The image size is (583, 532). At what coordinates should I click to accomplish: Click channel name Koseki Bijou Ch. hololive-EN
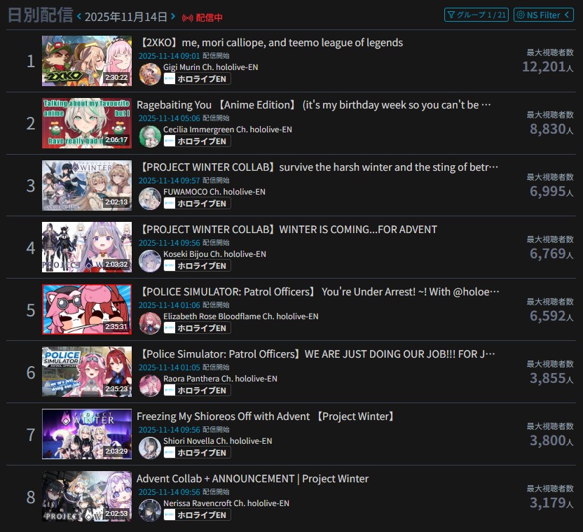pos(214,254)
